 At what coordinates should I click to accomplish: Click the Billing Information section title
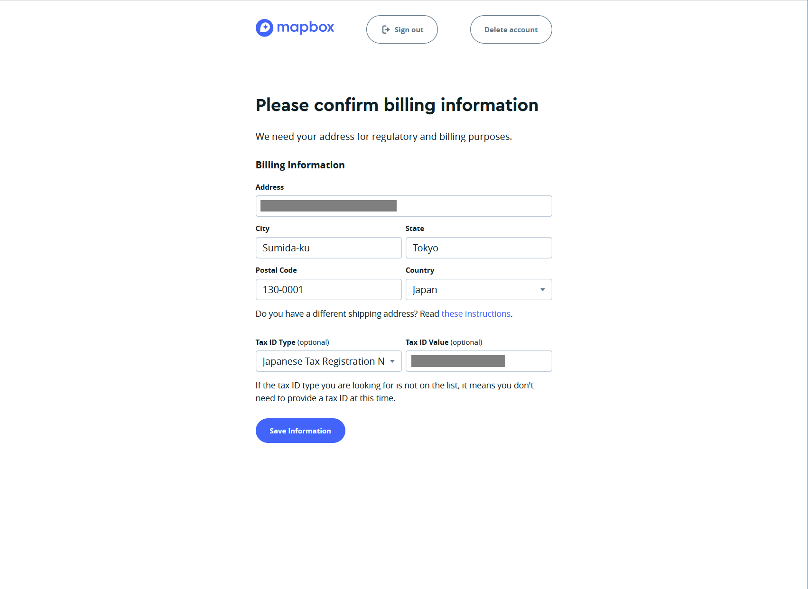click(300, 165)
